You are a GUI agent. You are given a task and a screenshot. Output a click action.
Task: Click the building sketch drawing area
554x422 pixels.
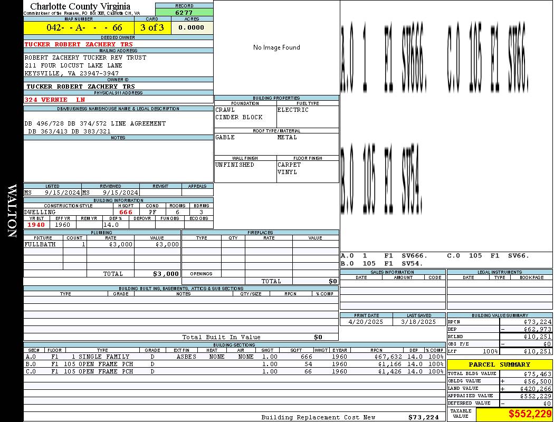click(446, 126)
